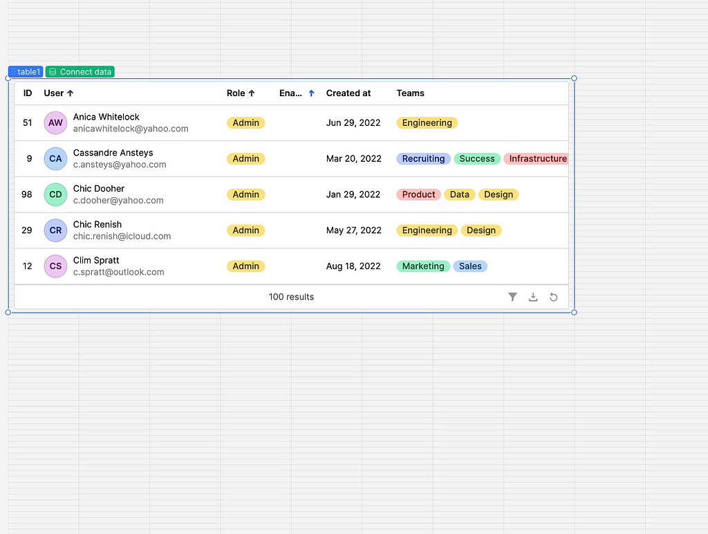Click the download data icon

click(533, 297)
